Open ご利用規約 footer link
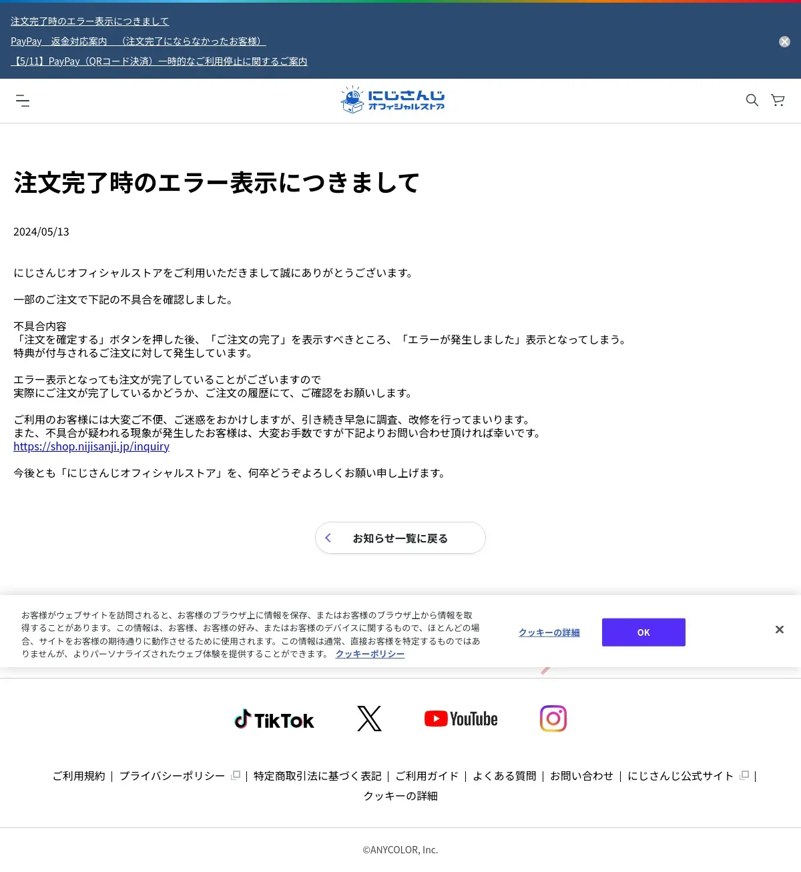 (79, 776)
